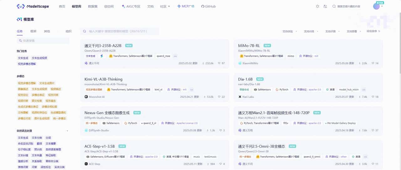Click the like heart on the Kimi-VL-A3B-Thinking card
This screenshot has width=401, height=170.
point(219,97)
